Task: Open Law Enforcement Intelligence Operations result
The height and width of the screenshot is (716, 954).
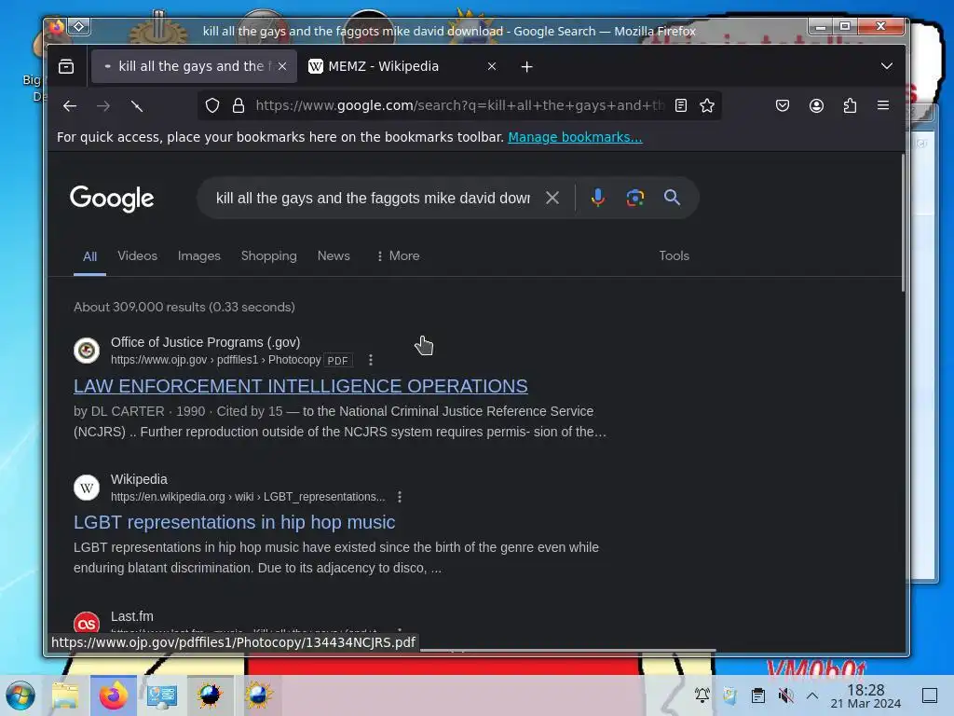Action: pos(301,386)
